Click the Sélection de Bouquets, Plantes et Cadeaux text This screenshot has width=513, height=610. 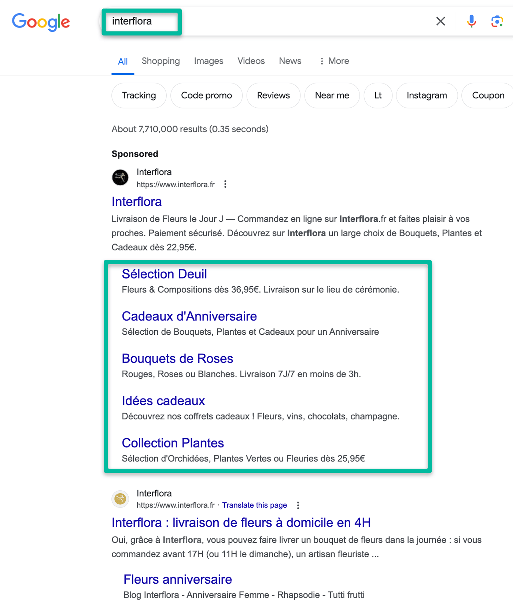point(250,332)
